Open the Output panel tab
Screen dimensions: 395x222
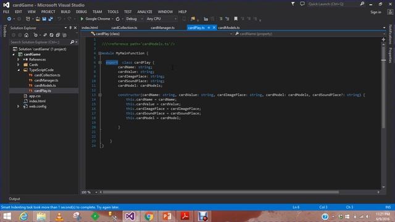point(14,199)
